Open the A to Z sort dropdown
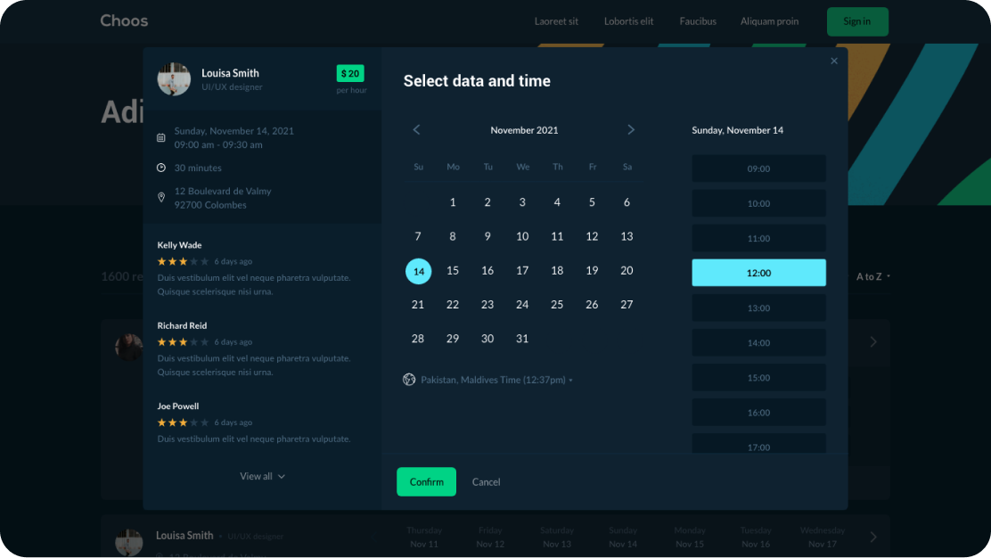Image resolution: width=991 pixels, height=558 pixels. pyautogui.click(x=872, y=276)
